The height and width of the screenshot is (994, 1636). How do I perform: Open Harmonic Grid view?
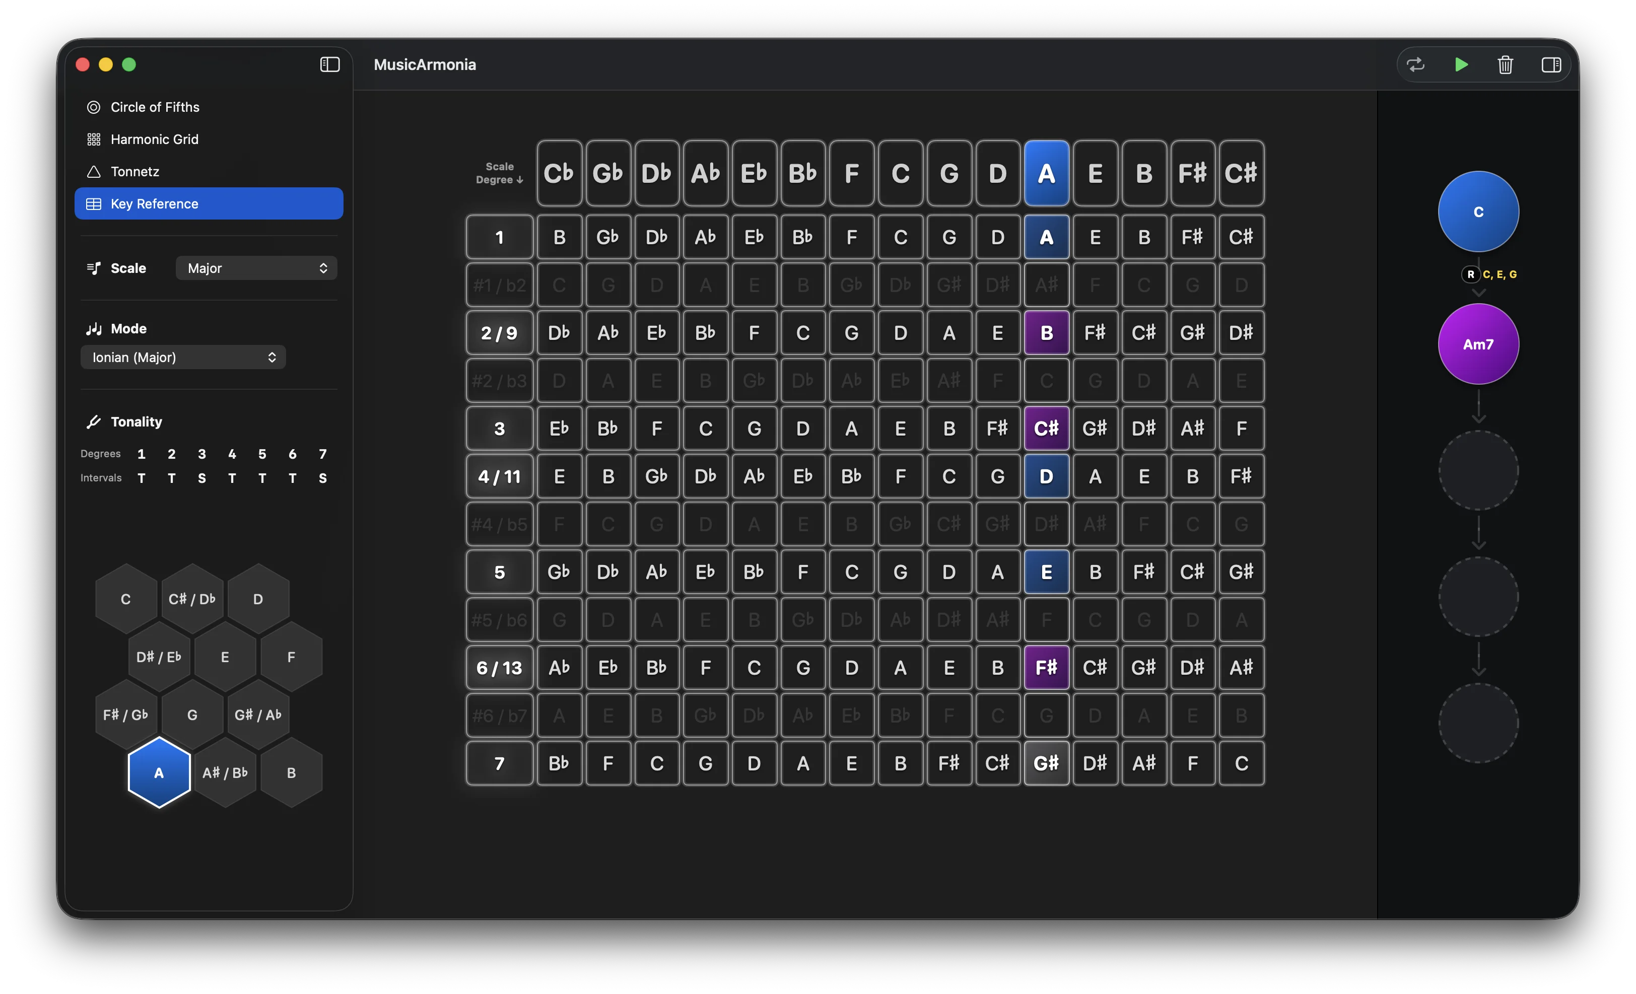209,139
